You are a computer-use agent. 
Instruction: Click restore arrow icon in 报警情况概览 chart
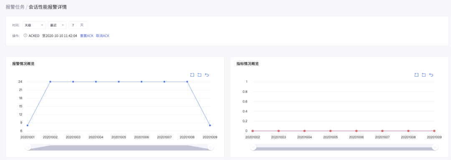[207, 75]
